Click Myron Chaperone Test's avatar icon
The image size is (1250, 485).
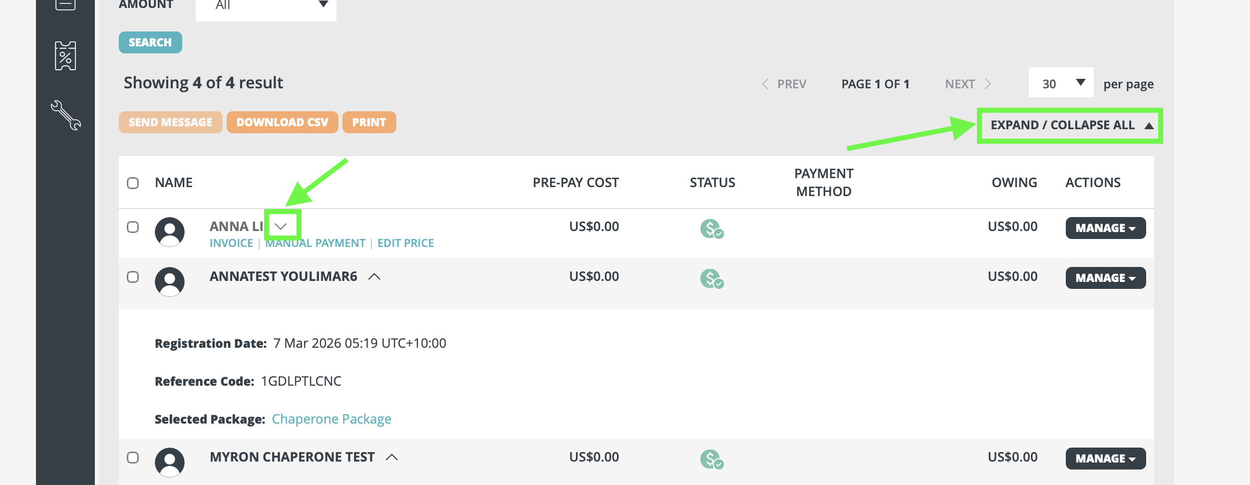[x=170, y=462]
